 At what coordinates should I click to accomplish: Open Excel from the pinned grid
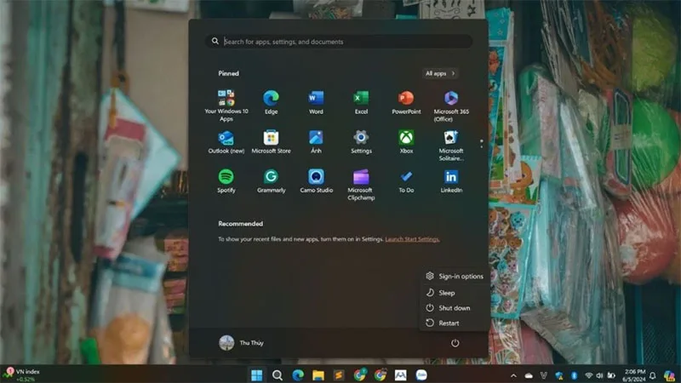361,101
